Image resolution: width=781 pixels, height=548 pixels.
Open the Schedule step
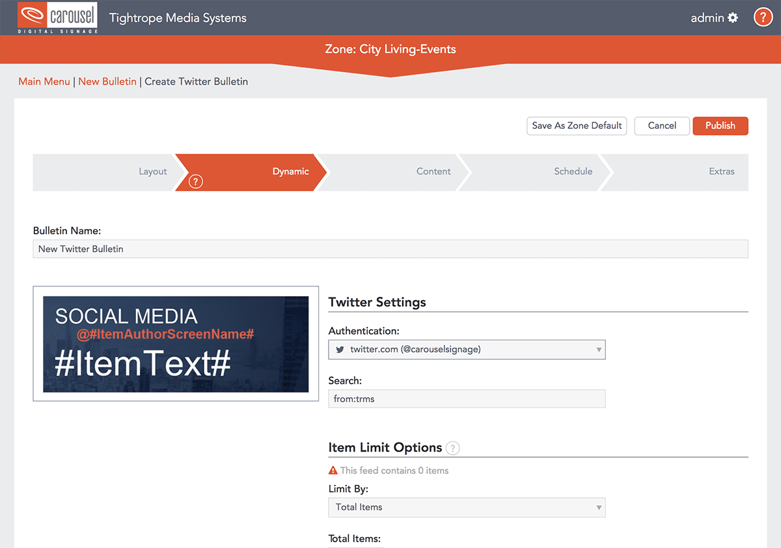(x=535, y=172)
